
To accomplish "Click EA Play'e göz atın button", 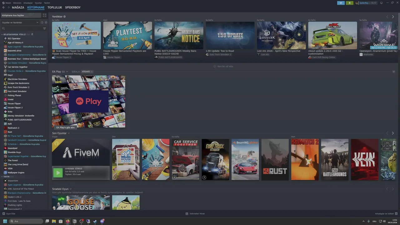I will [x=65, y=127].
